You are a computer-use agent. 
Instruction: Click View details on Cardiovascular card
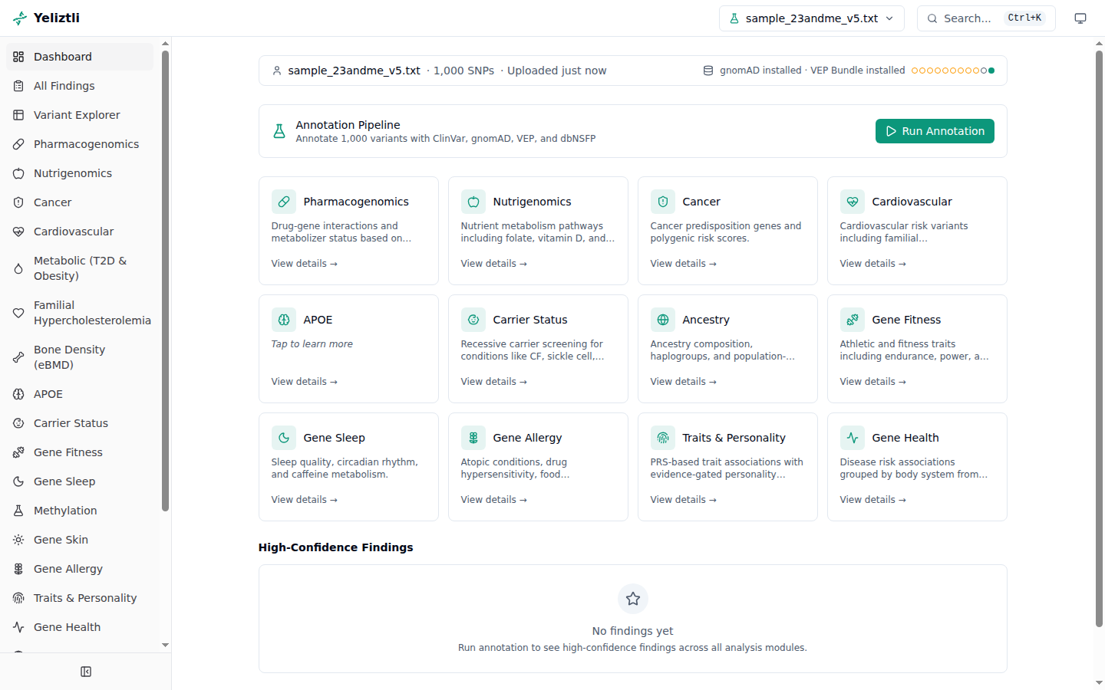coord(873,264)
